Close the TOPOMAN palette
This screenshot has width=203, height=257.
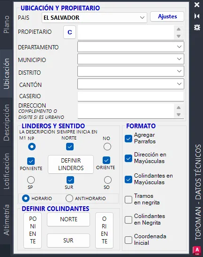[197, 5]
